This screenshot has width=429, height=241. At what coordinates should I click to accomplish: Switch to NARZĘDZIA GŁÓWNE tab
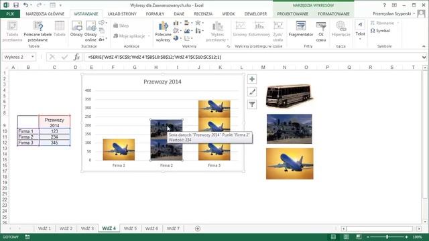coord(45,13)
